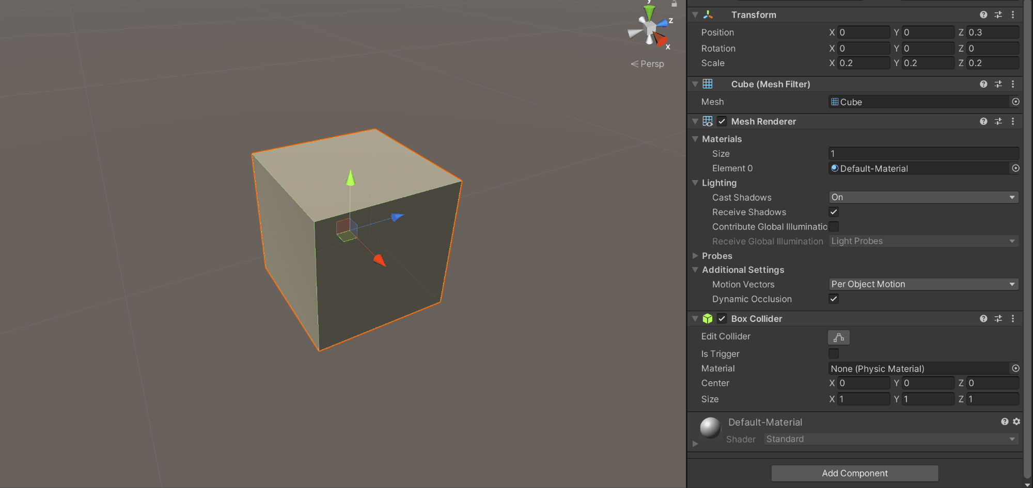Open the Element 0 material picker icon

[x=1015, y=168]
